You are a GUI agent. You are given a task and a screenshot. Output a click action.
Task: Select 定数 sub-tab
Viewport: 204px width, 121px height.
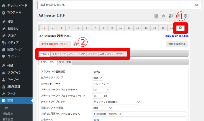point(69,62)
